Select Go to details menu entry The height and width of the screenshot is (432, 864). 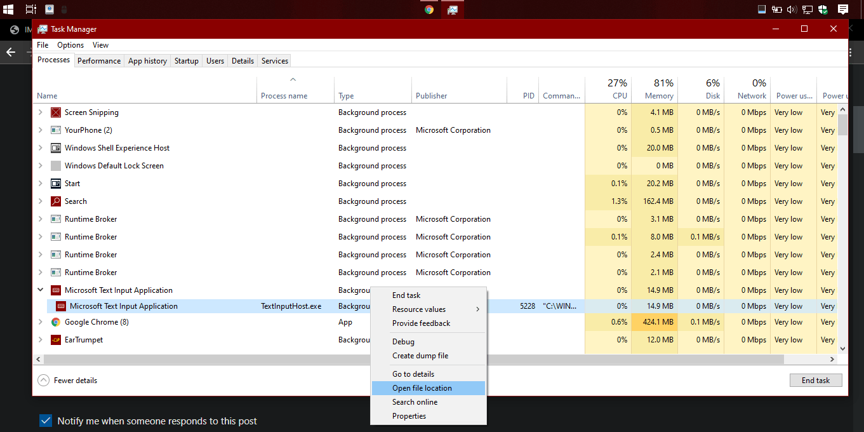(429, 374)
